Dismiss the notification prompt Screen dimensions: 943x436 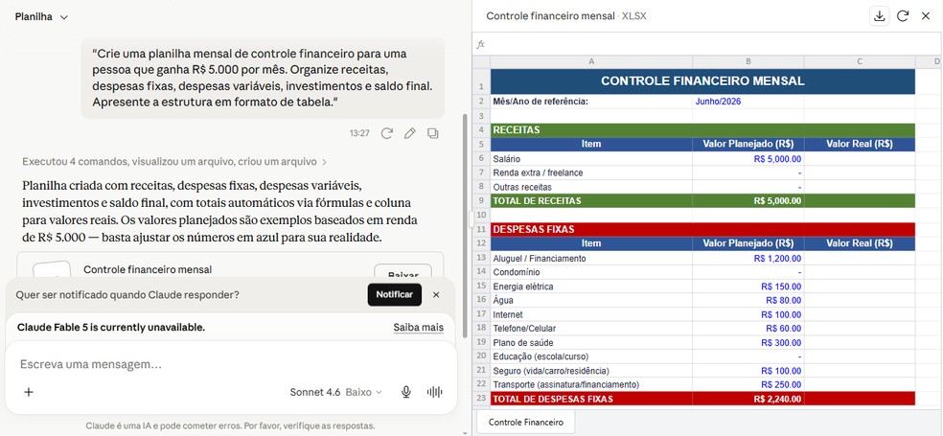click(436, 295)
